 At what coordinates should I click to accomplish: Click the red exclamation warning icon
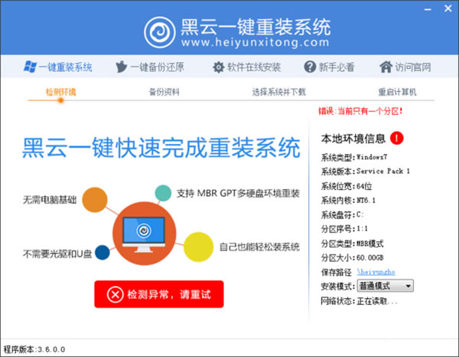click(396, 138)
